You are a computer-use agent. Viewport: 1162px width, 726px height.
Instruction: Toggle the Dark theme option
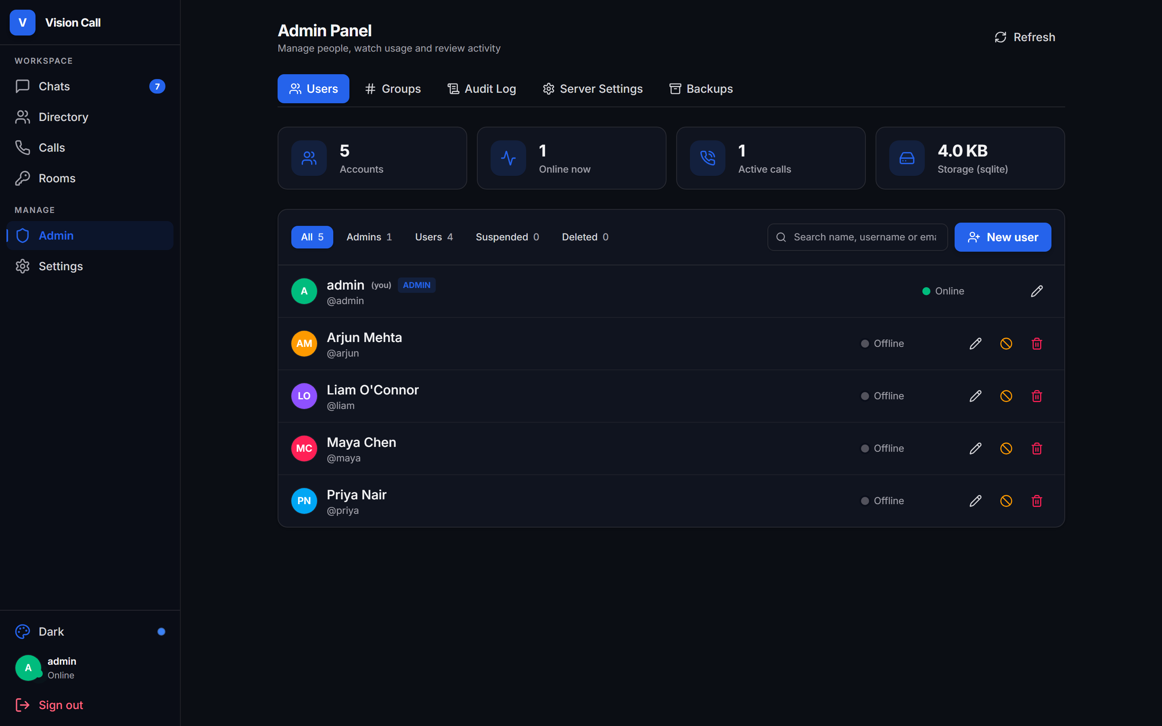click(90, 631)
